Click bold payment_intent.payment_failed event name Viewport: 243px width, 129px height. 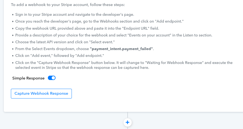tap(121, 49)
